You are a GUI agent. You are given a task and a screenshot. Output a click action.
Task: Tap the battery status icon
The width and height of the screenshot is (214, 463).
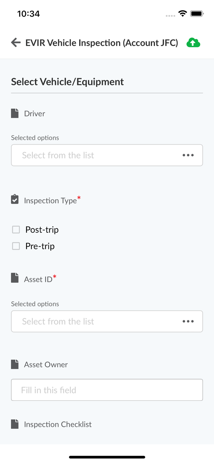197,14
